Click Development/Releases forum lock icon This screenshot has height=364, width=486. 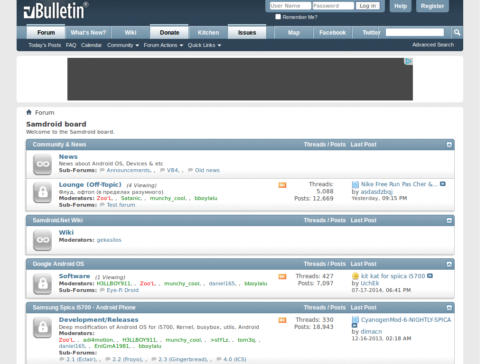pos(43,327)
